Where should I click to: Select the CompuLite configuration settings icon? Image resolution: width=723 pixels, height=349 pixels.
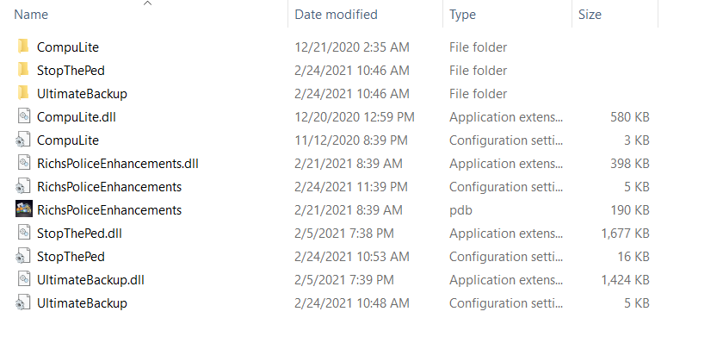[x=23, y=140]
